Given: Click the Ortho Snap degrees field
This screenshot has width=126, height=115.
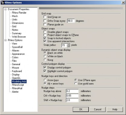Looking at the screenshot, I should coord(71,21).
